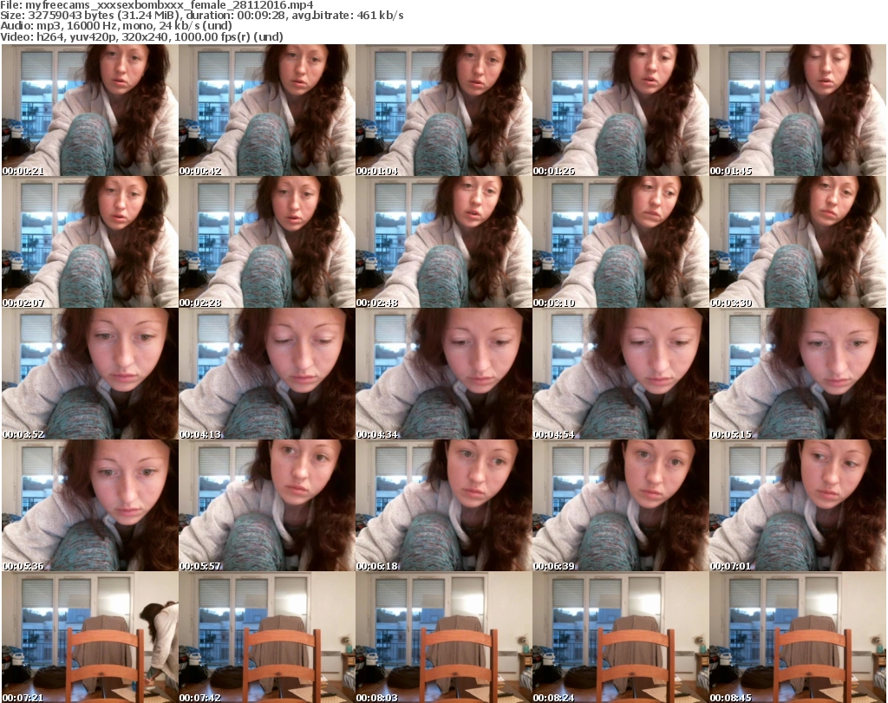Image resolution: width=888 pixels, height=703 pixels.
Task: Click the Size and duration info line
Action: point(203,16)
